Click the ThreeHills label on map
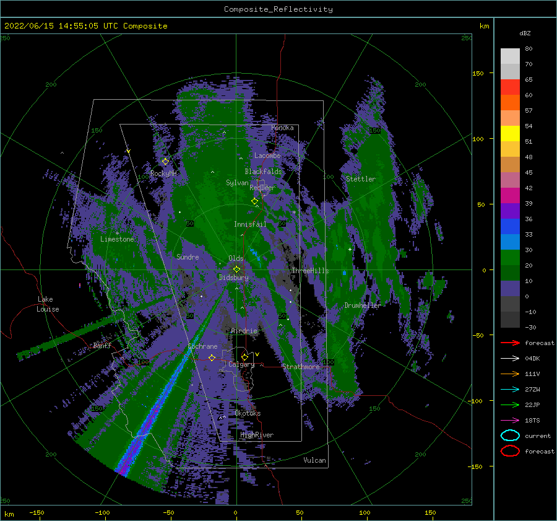Viewport: 557px width, 521px height. point(310,271)
